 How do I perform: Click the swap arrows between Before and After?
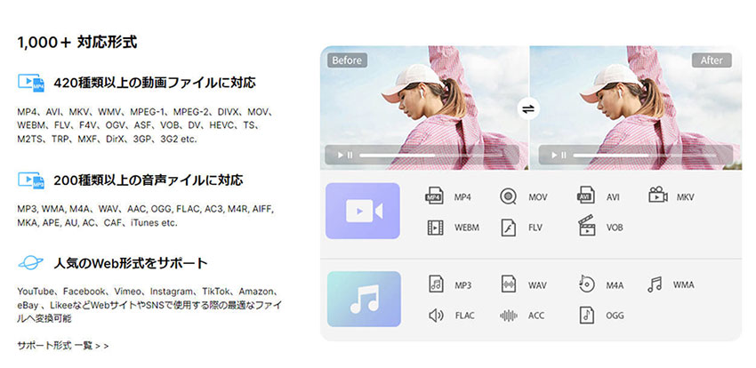(x=529, y=108)
